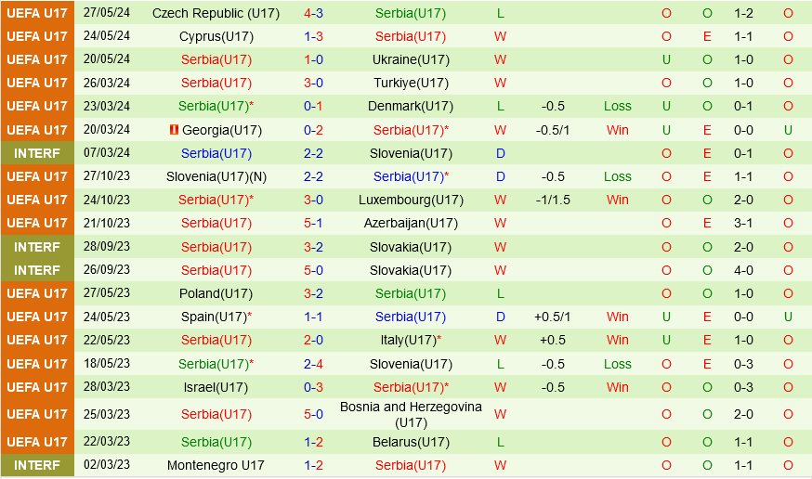
Task: Open the Ukraine(U17) team page
Action: [410, 59]
